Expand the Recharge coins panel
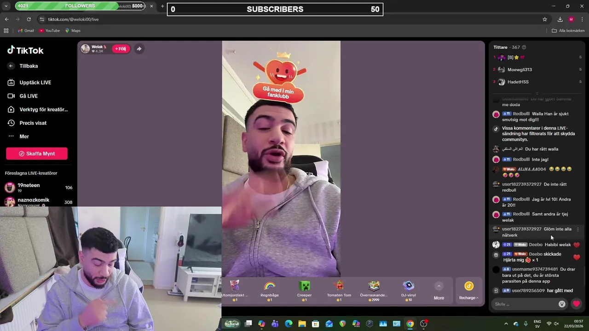The width and height of the screenshot is (589, 331). (468, 291)
